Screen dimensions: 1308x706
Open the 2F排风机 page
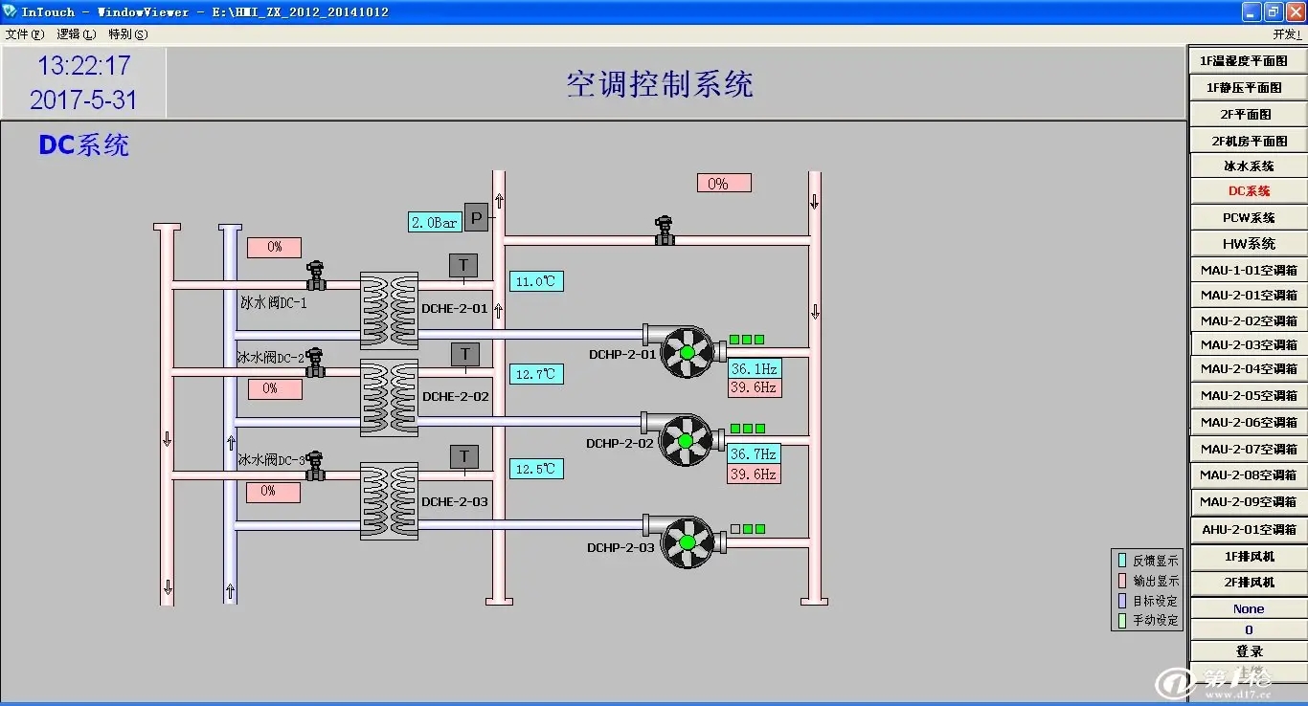[1249, 582]
